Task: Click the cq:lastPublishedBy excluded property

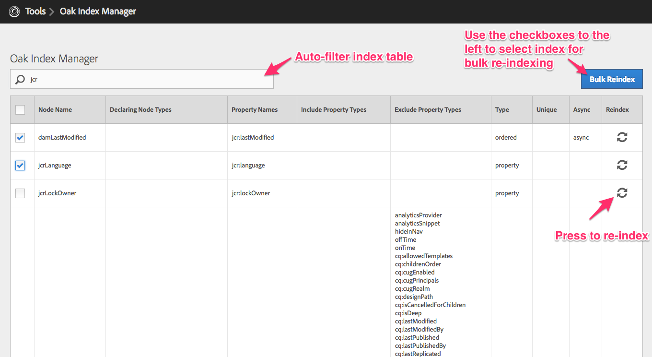Action: tap(420, 345)
